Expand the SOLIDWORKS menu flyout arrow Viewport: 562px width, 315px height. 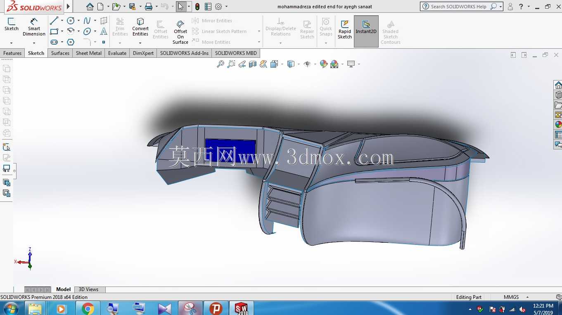tap(68, 7)
